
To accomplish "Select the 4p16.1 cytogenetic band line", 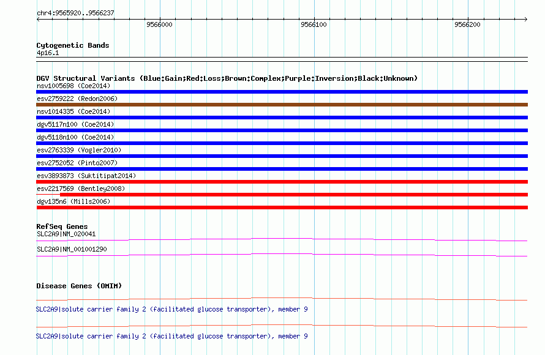I will 282,59.
